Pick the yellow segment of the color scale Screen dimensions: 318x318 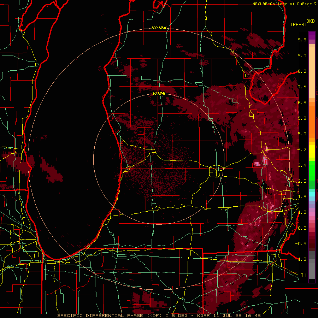click(312, 151)
